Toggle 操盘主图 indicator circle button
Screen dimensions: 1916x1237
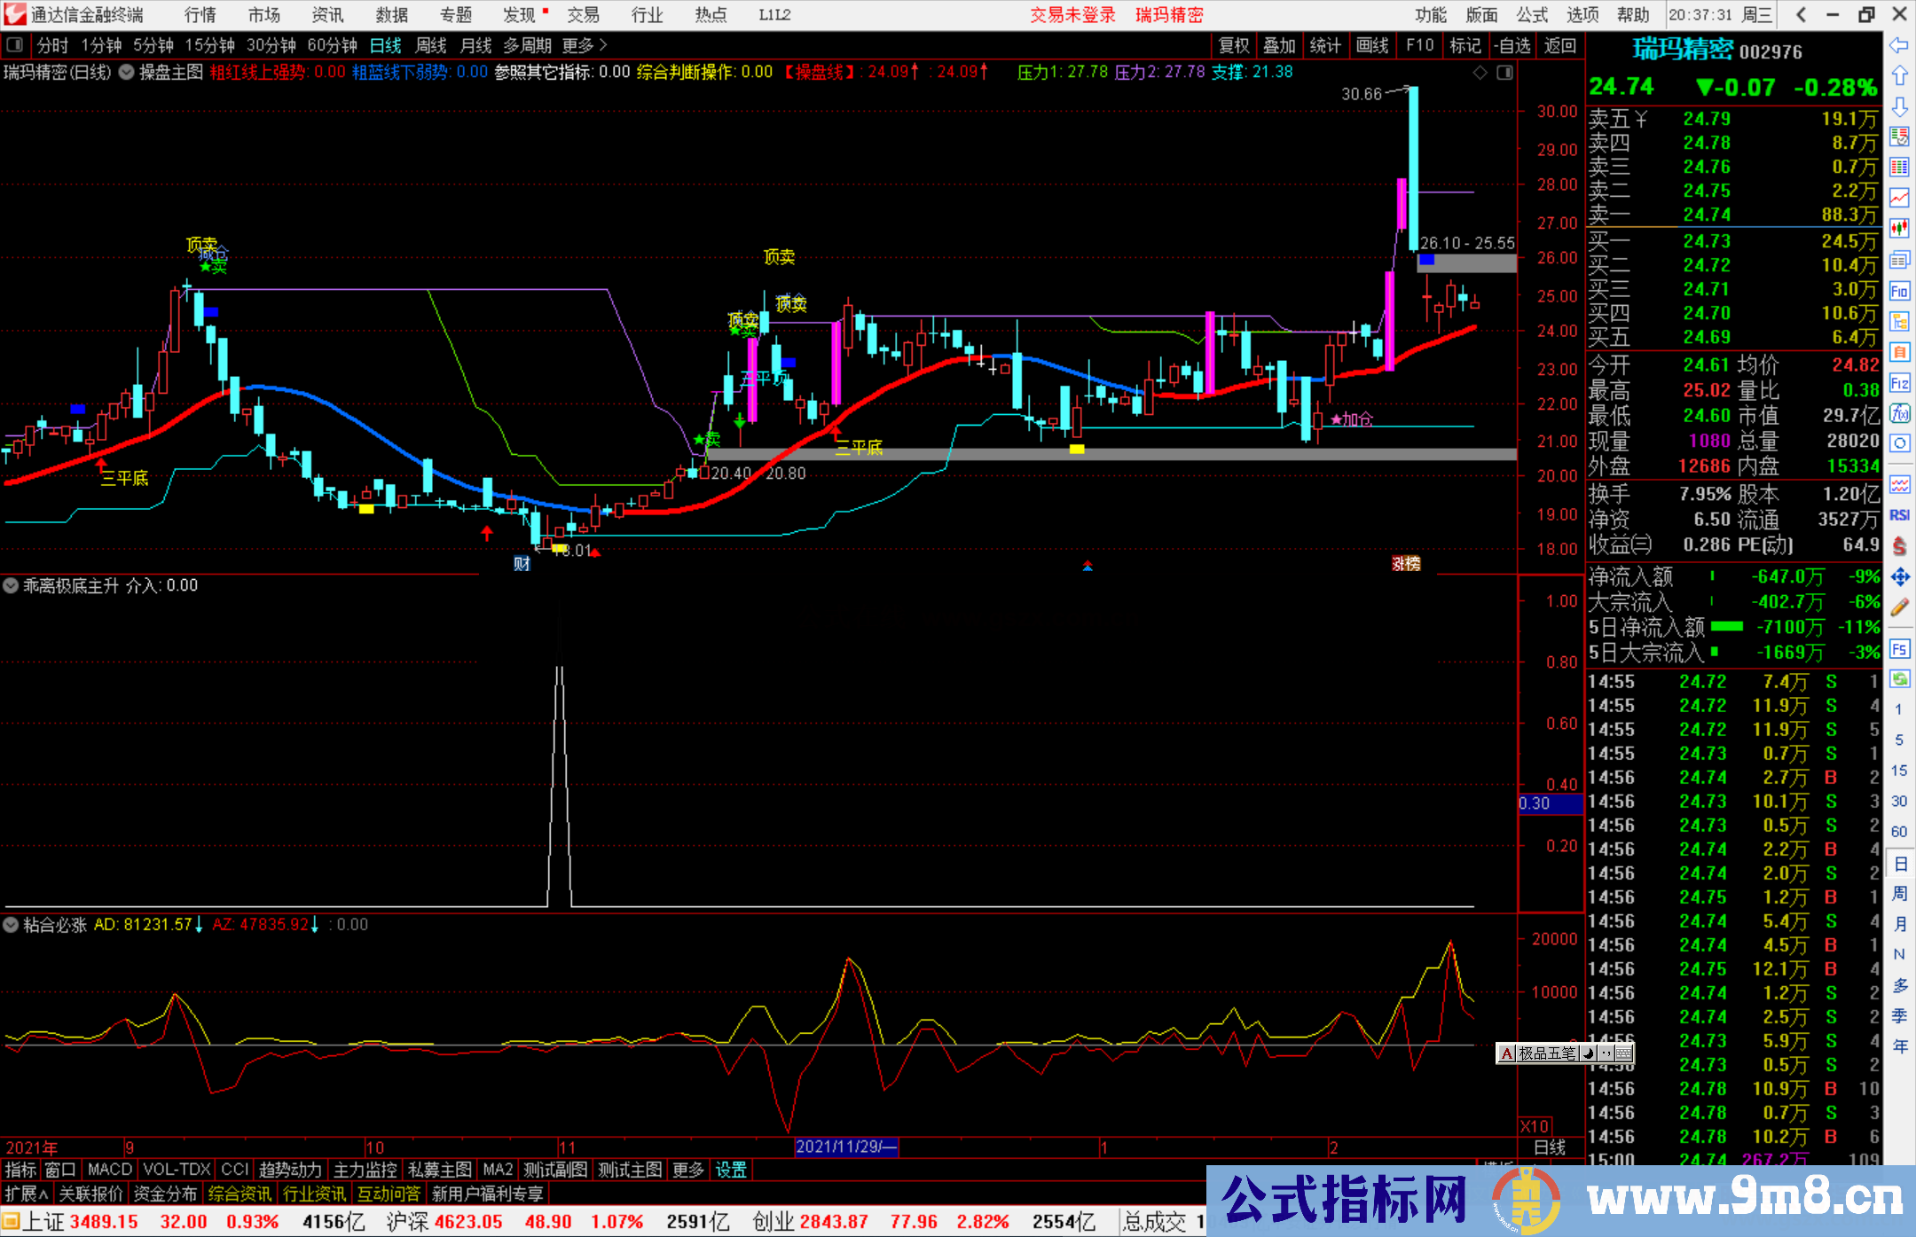127,72
